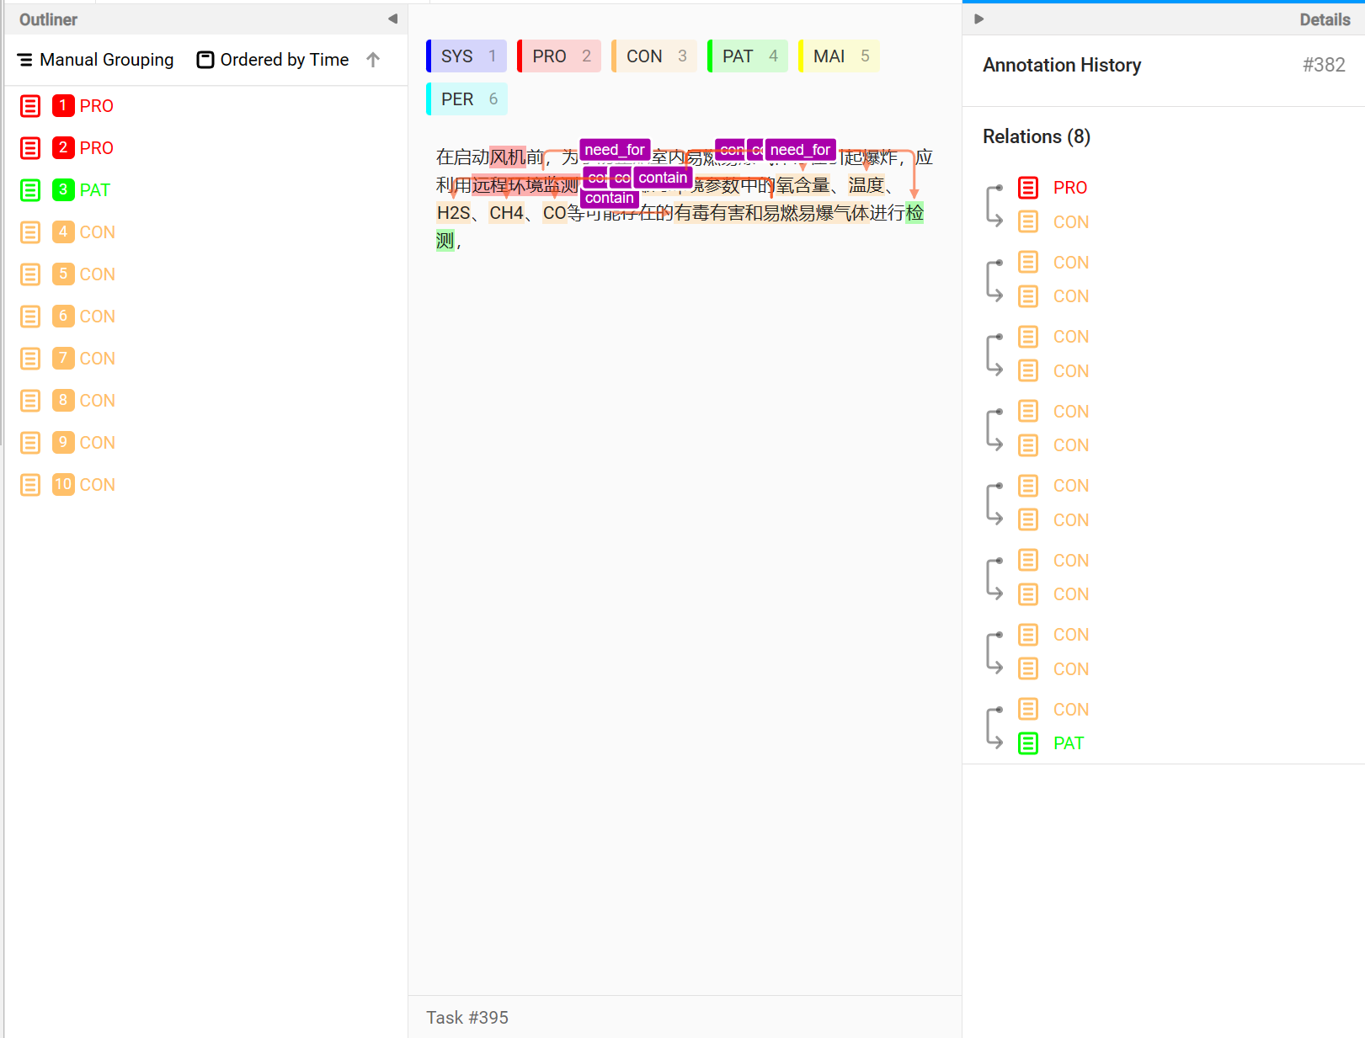This screenshot has height=1038, width=1365.
Task: Click the lowest contain relation tag
Action: point(609,198)
